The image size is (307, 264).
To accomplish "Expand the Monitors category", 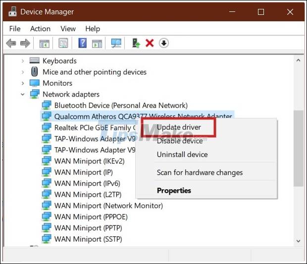I will (23, 83).
